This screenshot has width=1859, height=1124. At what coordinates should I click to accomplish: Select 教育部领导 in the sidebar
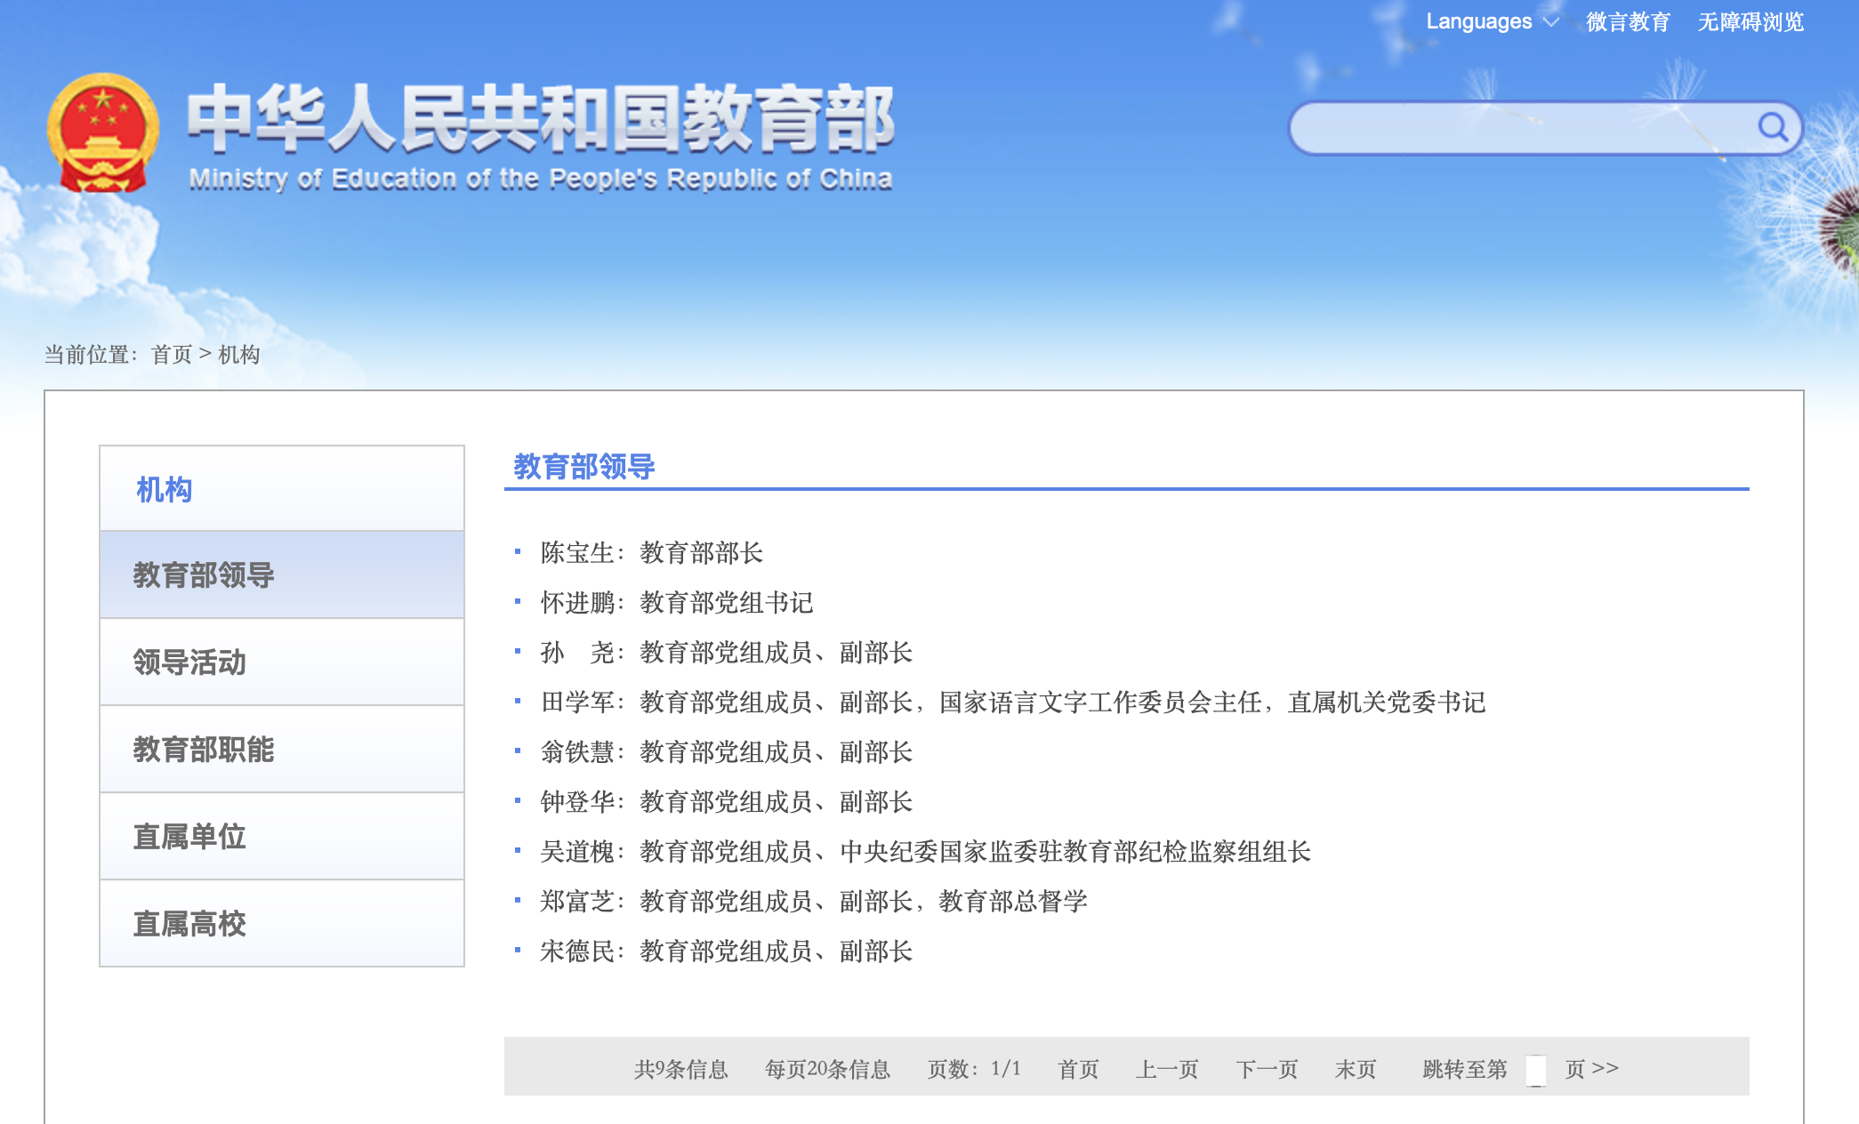[204, 575]
